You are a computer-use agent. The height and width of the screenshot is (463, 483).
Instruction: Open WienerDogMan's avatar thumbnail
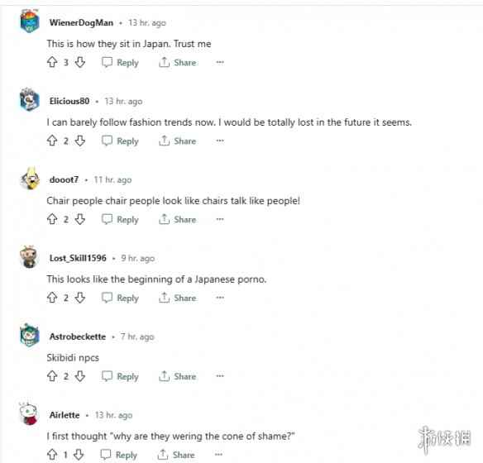coord(30,21)
